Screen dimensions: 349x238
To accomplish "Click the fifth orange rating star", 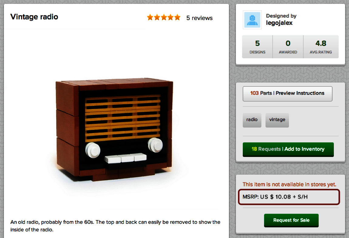I will tap(178, 17).
